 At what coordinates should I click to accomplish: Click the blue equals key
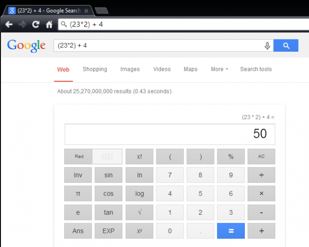pos(231,231)
